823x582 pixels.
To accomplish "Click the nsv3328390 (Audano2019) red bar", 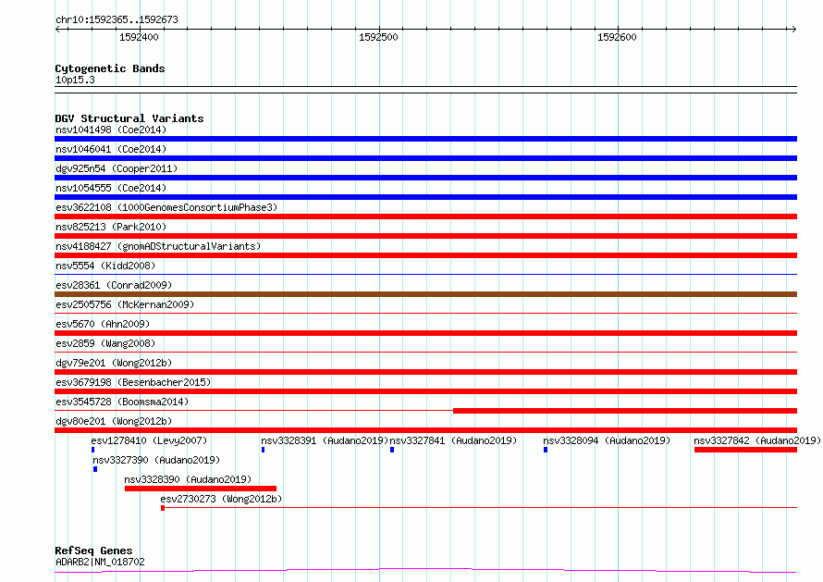I will coord(201,489).
